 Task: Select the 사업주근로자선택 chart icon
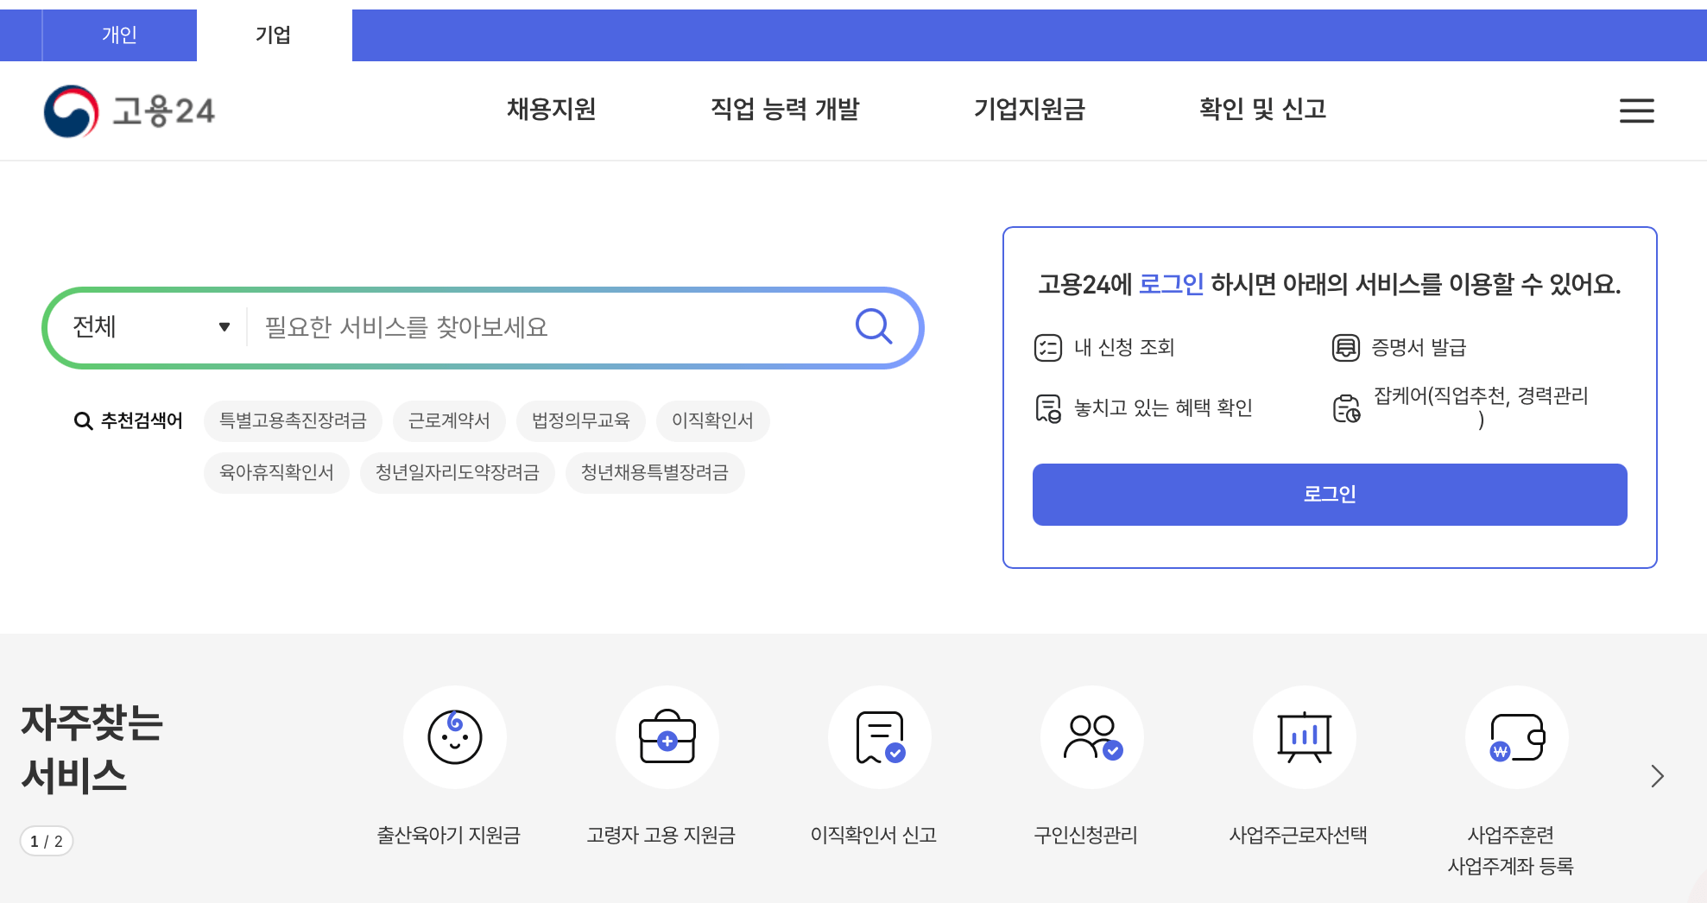(x=1304, y=736)
